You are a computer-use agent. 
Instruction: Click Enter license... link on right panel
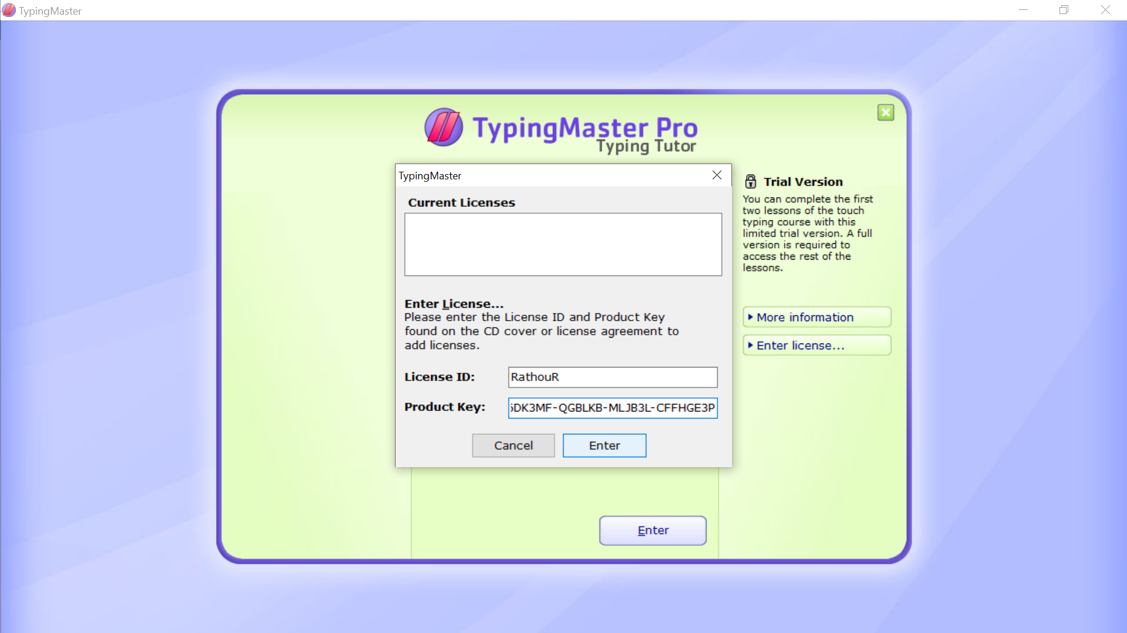tap(816, 345)
